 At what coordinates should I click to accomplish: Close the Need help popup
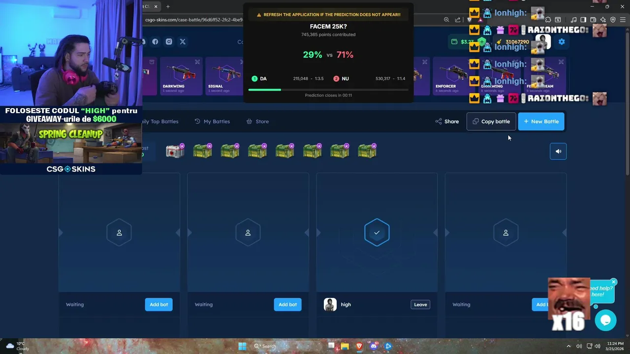click(x=613, y=282)
